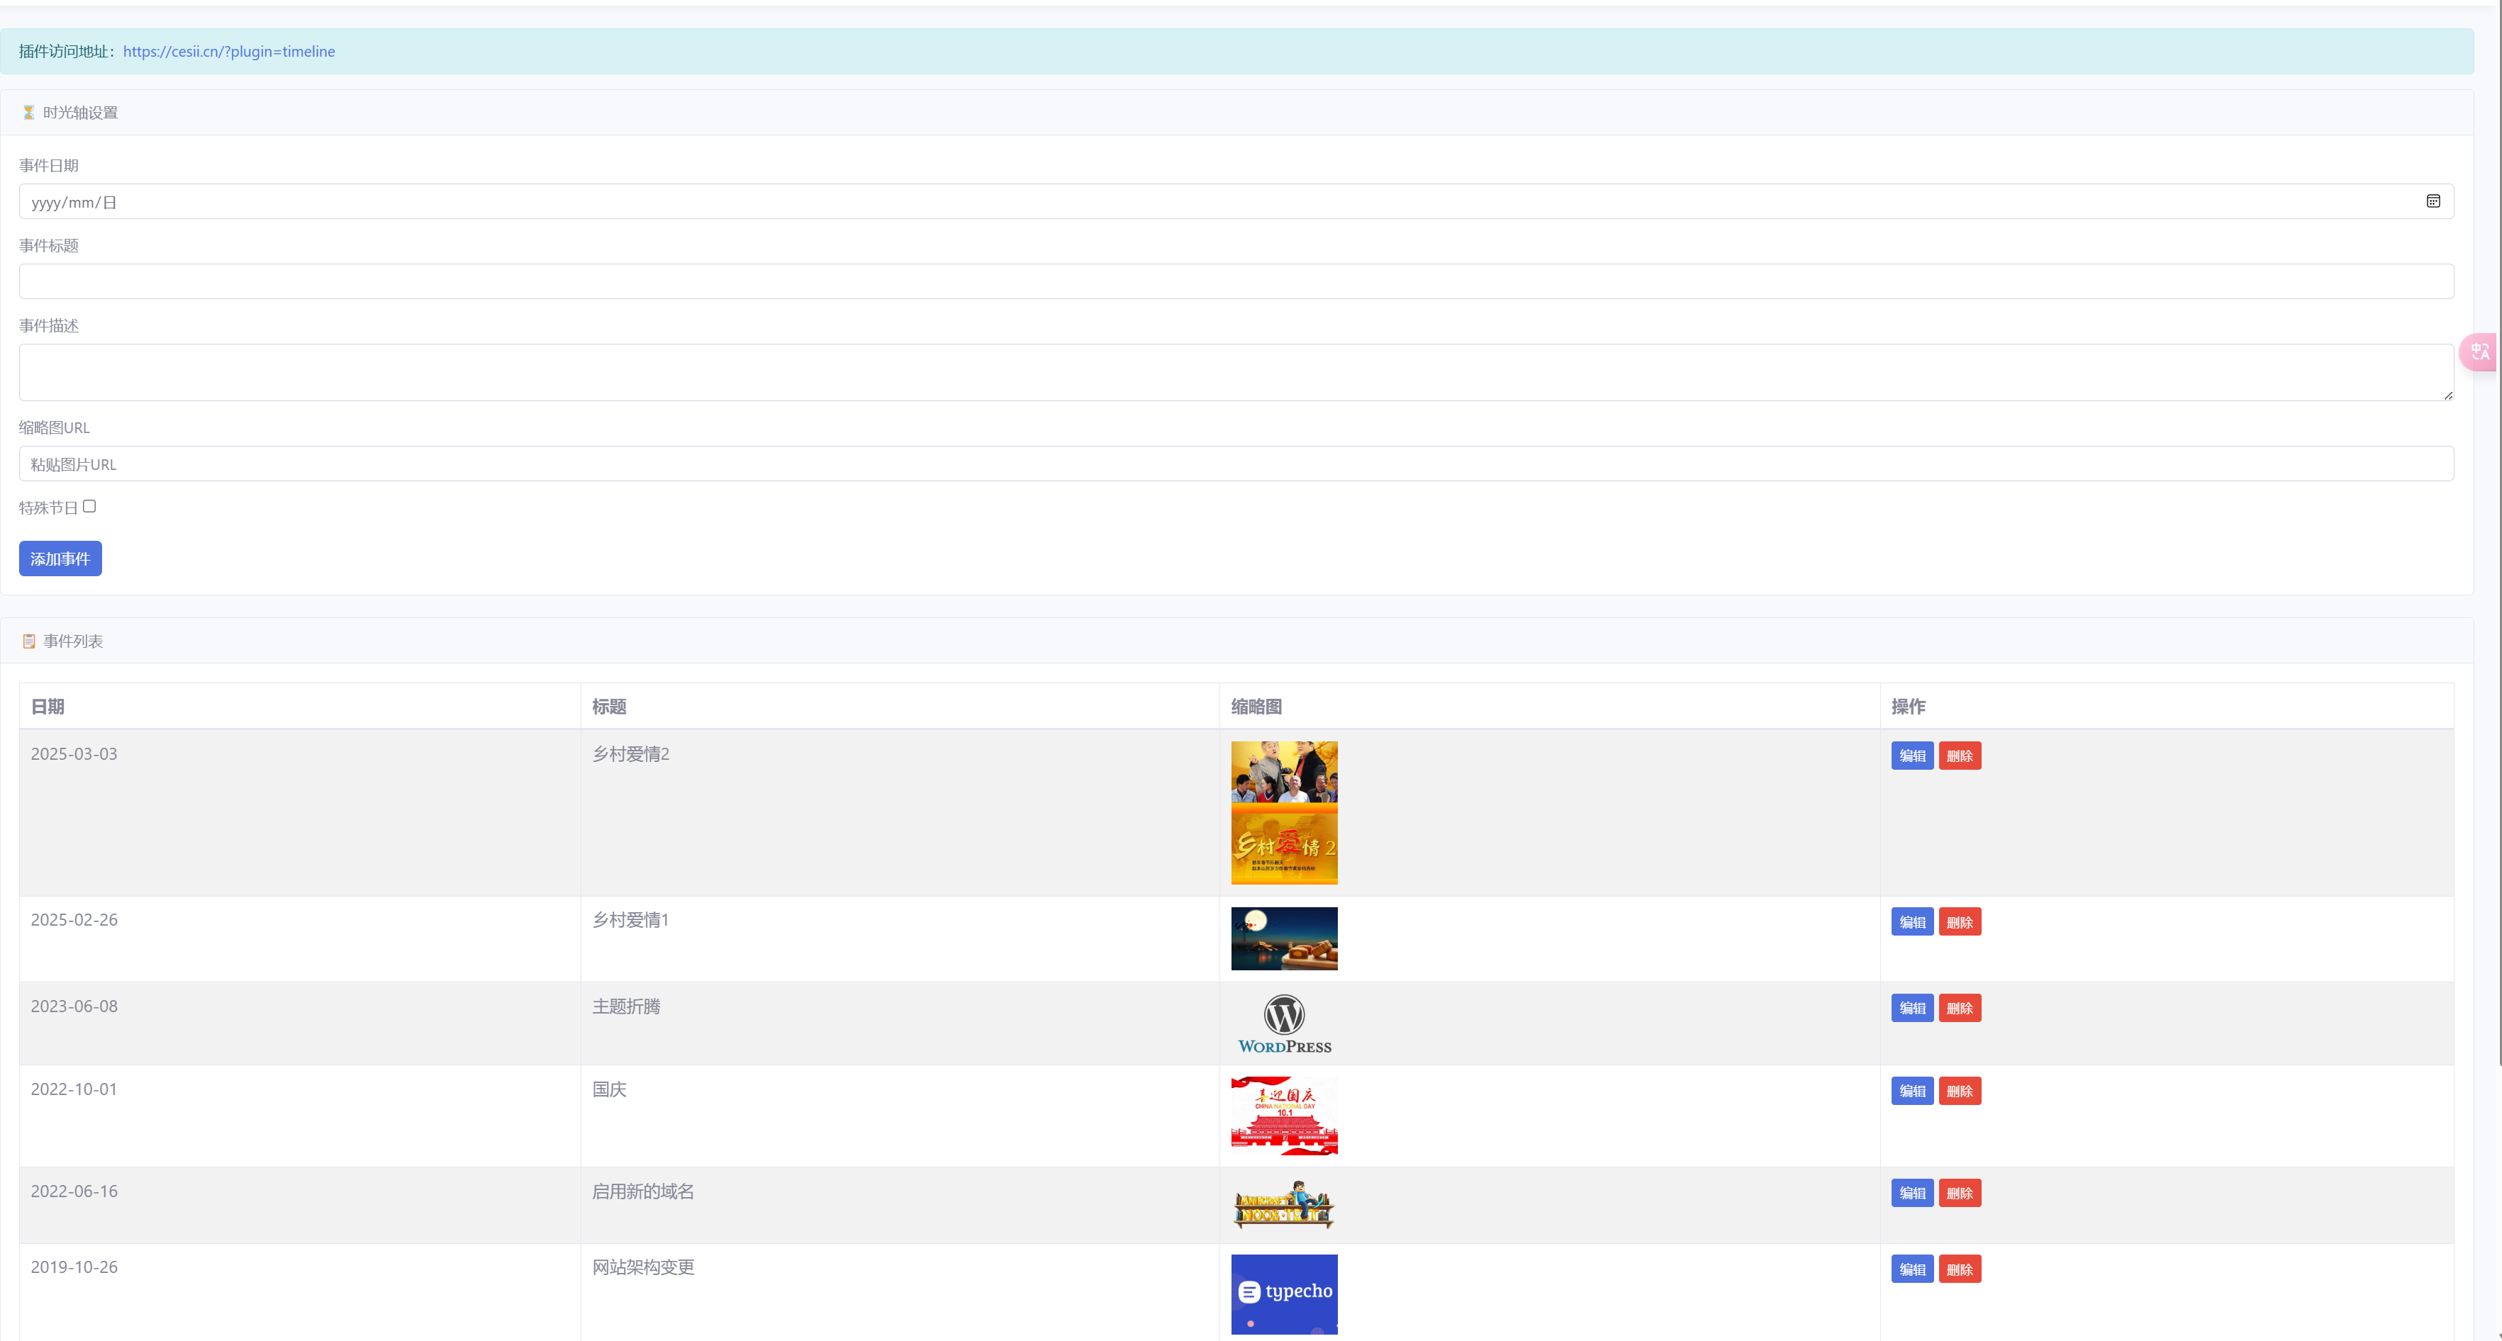Click the typecho thumbnail image

click(1284, 1294)
